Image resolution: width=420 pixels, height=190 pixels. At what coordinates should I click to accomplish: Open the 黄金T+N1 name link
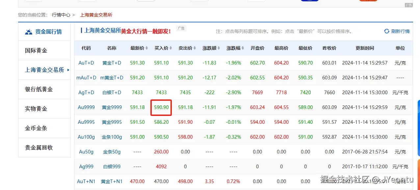112,181
